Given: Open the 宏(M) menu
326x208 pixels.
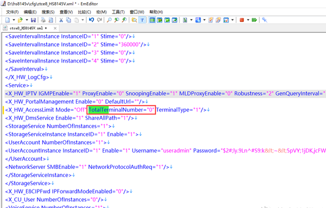Looking at the screenshot, I should [101, 12].
